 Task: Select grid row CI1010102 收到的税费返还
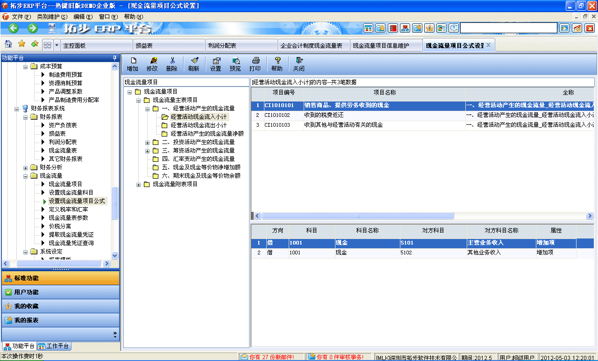[x=327, y=115]
